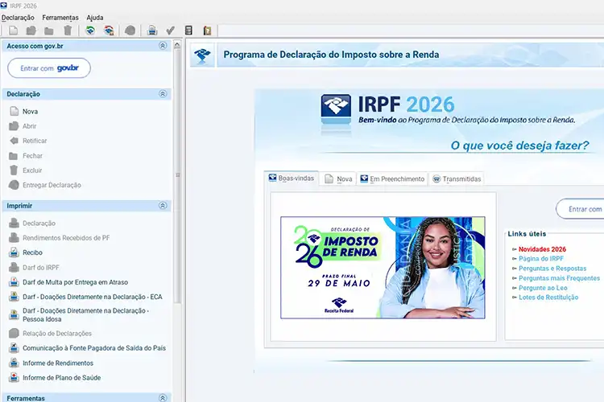Click icon beside Comunicação à Fonte Pagadora

pos(14,348)
